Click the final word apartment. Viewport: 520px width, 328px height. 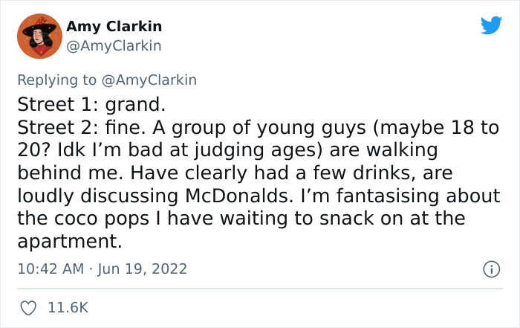coord(70,242)
